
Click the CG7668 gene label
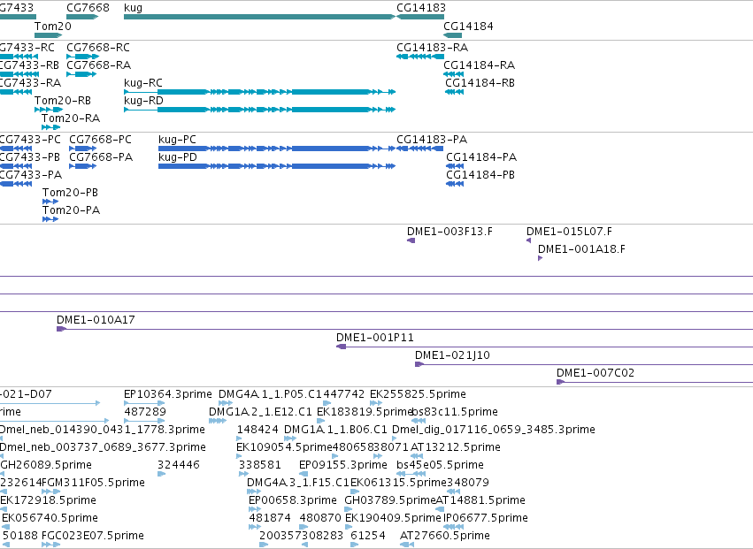(88, 8)
